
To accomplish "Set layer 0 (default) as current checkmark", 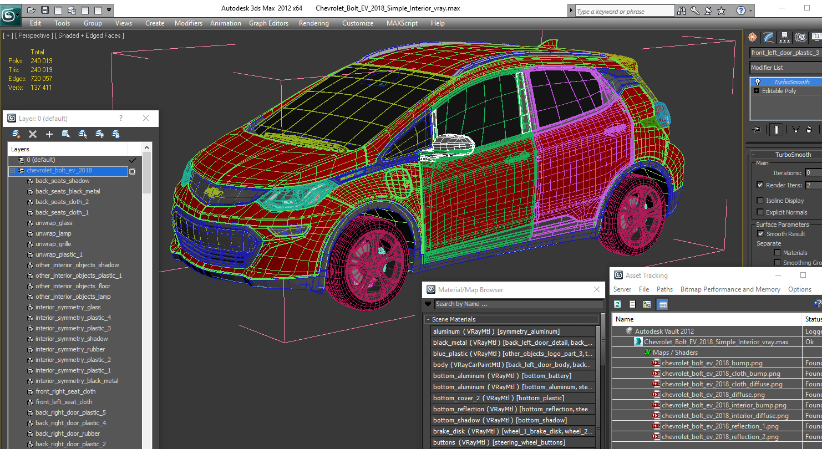I will pos(133,160).
